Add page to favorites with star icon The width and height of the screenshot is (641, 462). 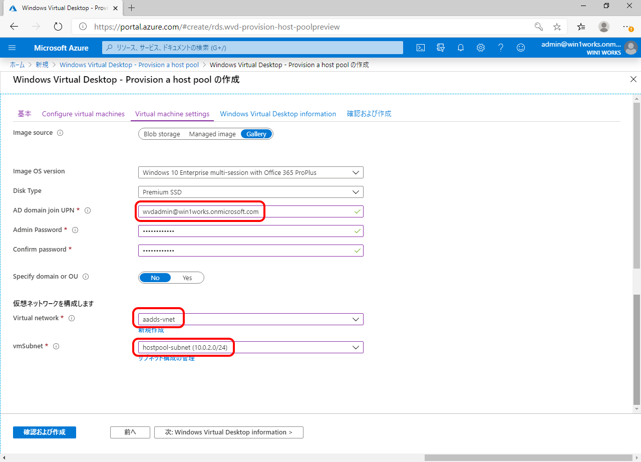pyautogui.click(x=557, y=27)
